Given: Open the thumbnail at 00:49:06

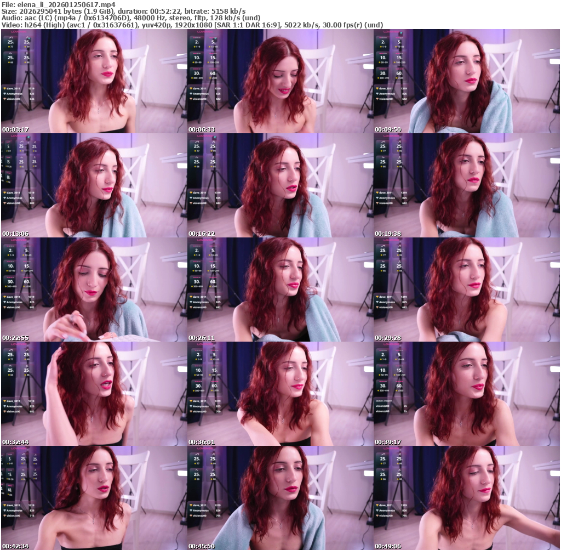Looking at the screenshot, I should point(467,498).
